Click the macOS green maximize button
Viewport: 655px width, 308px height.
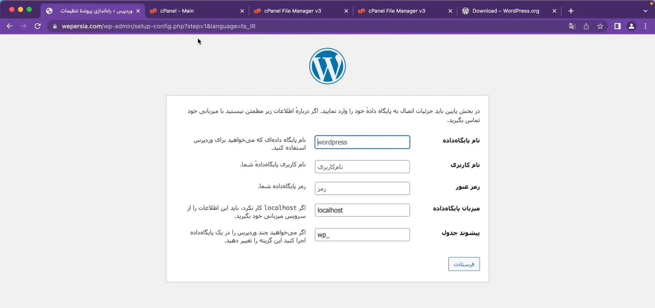[29, 10]
